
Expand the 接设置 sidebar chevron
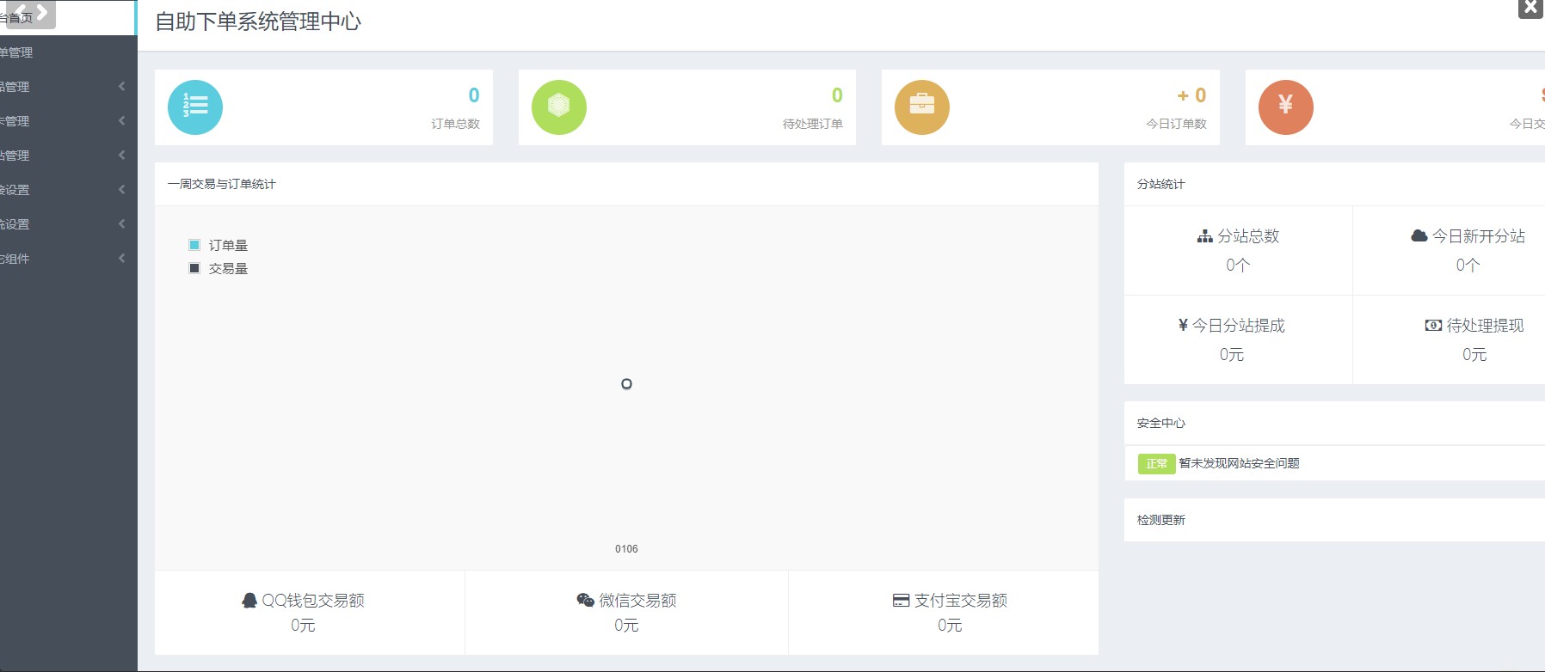coord(122,189)
